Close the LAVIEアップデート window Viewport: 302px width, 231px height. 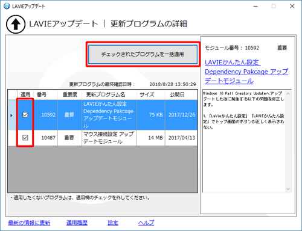pyautogui.click(x=292, y=6)
